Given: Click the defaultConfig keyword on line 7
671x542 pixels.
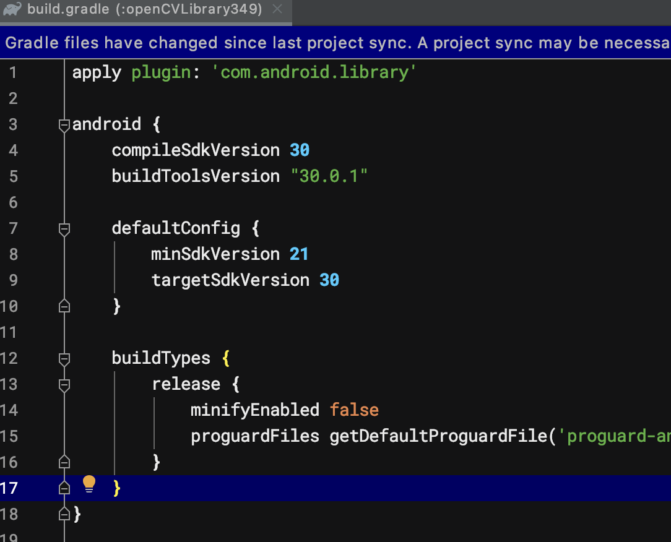Looking at the screenshot, I should (176, 228).
